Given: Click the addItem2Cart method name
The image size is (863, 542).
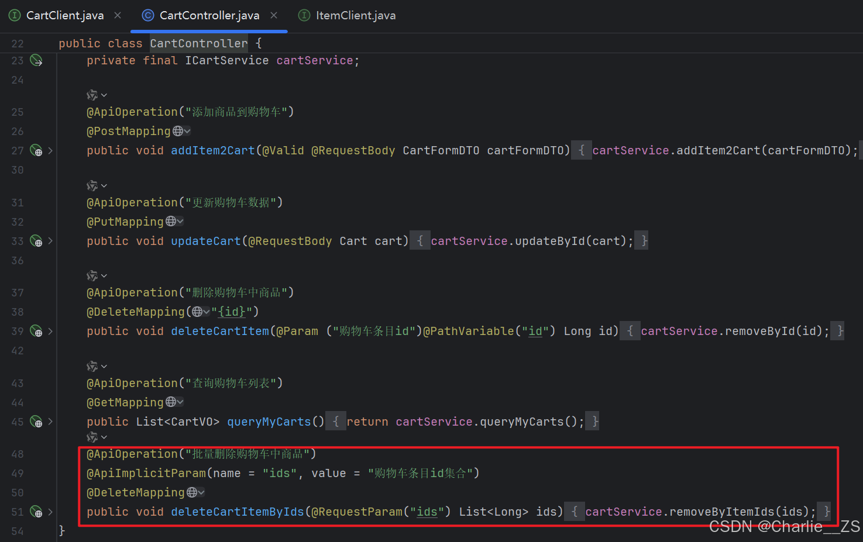Looking at the screenshot, I should 213,151.
